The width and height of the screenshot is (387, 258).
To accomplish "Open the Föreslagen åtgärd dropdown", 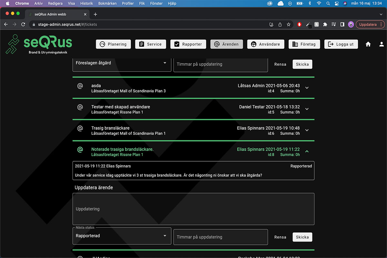I will (122, 63).
